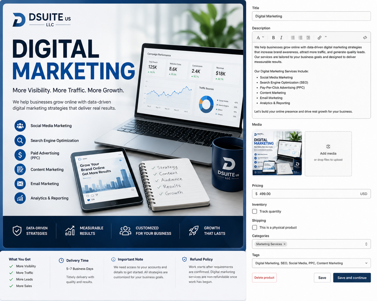Click the More Sales checkmark
377x301 pixels.
(11, 286)
